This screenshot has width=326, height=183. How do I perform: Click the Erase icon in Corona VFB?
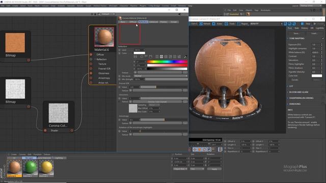[x=213, y=24]
